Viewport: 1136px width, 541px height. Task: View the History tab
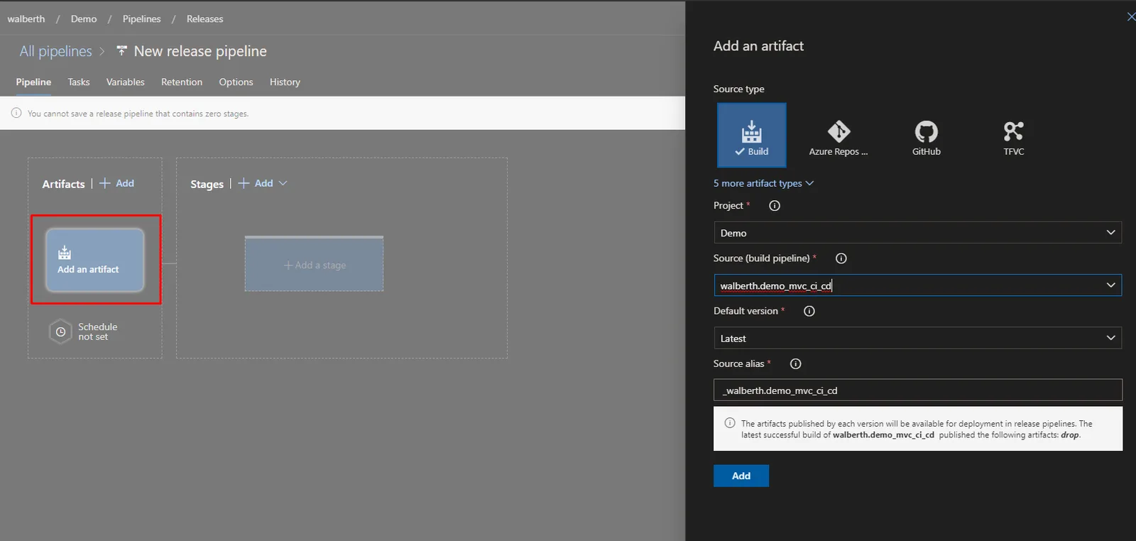point(285,82)
